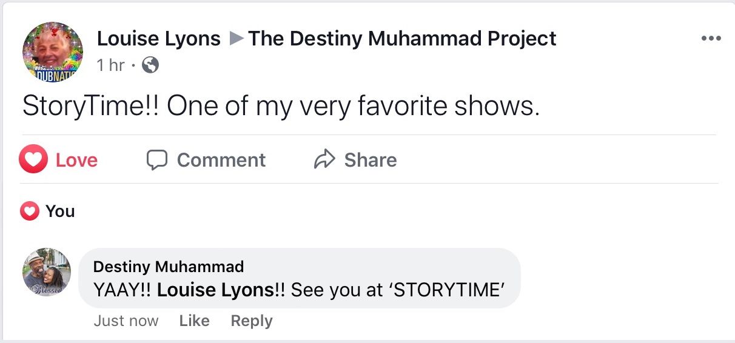Screen dimensions: 735x343
Task: Click the "Just now" comment timestamp
Action: point(126,321)
